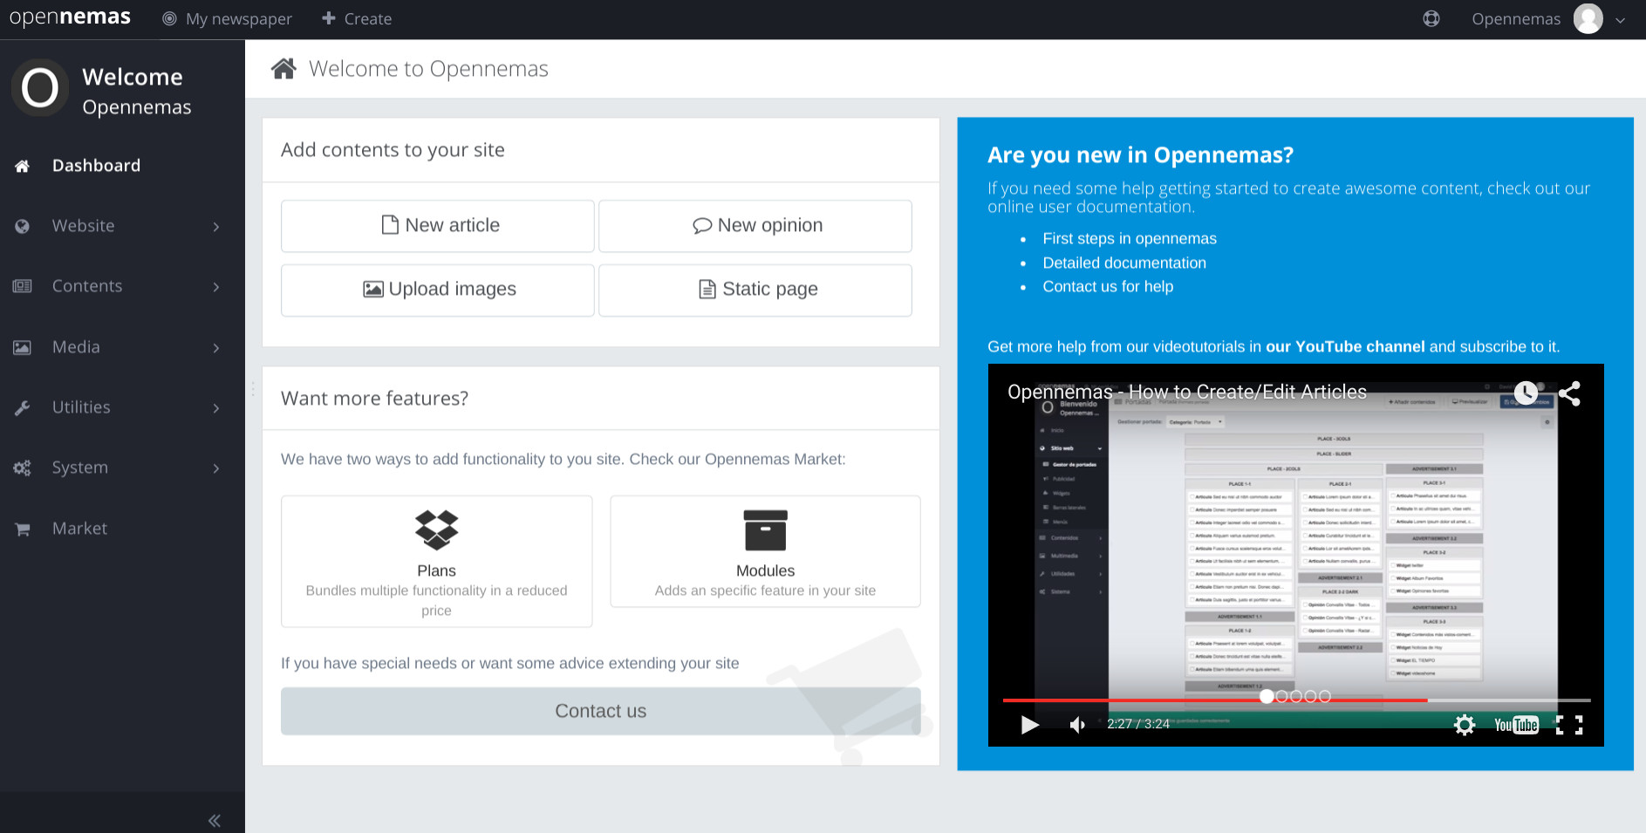
Task: Expand the Website submenu chevron
Action: click(x=216, y=227)
